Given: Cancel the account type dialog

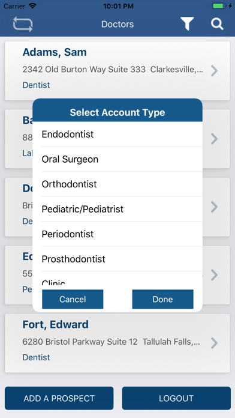Looking at the screenshot, I should tap(73, 299).
